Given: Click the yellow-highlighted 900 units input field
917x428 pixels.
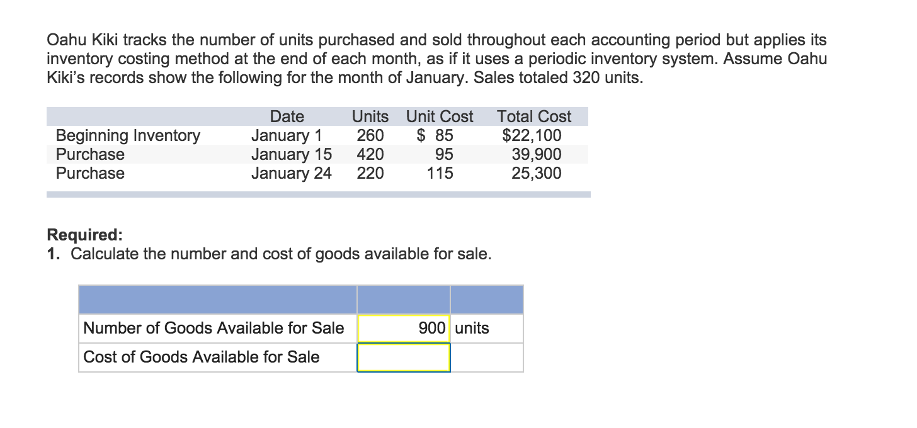Looking at the screenshot, I should click(x=403, y=328).
